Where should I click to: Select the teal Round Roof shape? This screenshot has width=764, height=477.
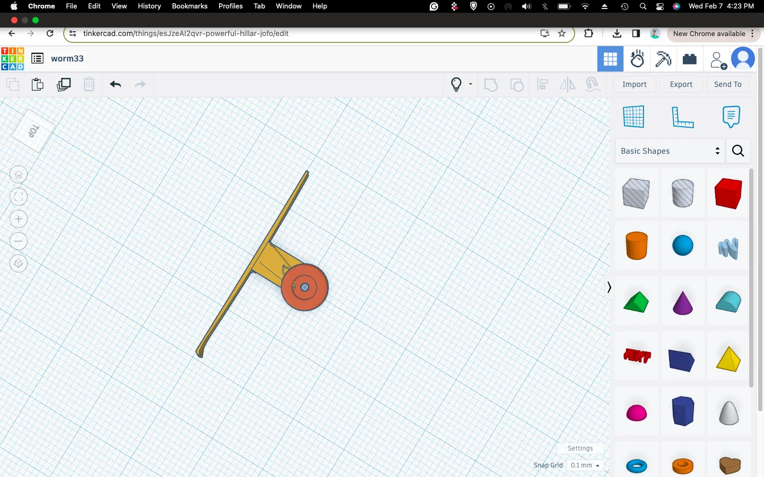pyautogui.click(x=728, y=302)
